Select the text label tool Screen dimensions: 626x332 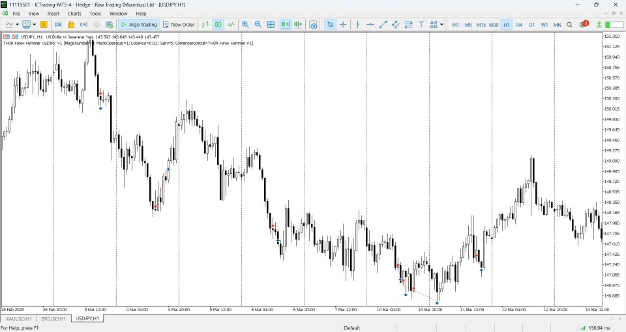tap(421, 25)
